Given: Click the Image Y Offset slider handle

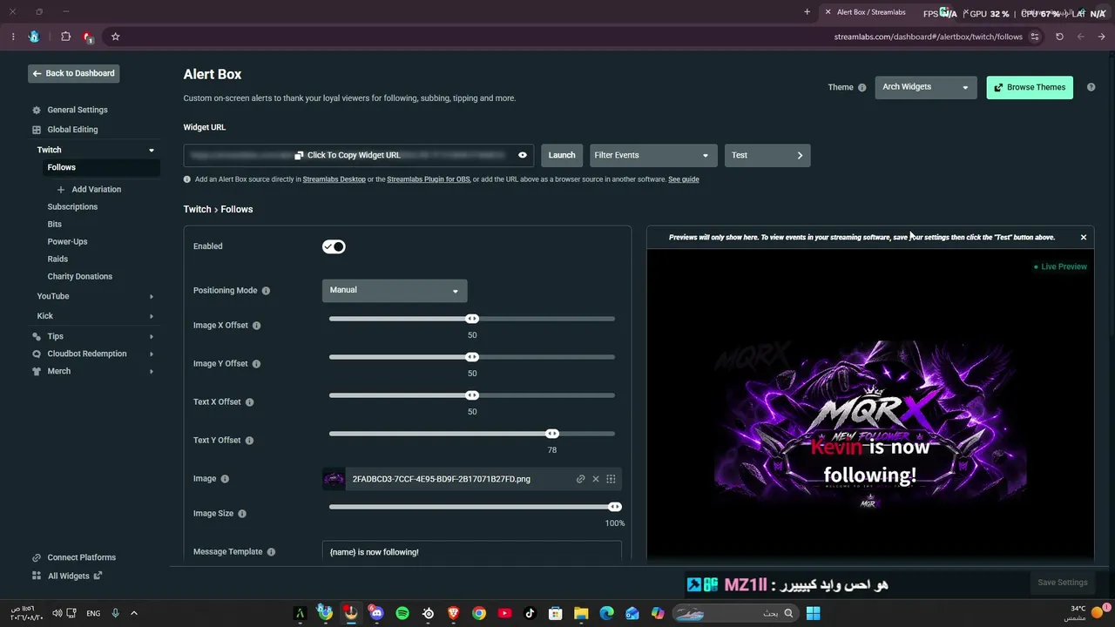Looking at the screenshot, I should (472, 357).
